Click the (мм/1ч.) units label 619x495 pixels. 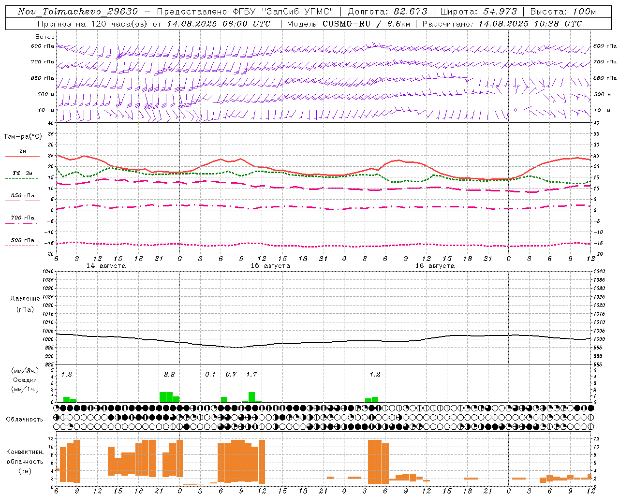coord(25,389)
